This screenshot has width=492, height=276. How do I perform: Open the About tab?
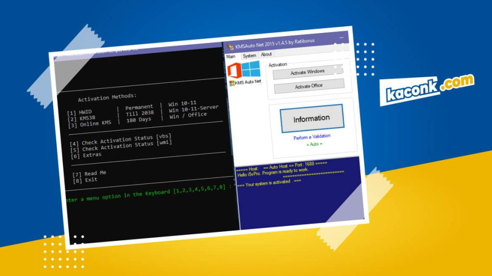[266, 54]
